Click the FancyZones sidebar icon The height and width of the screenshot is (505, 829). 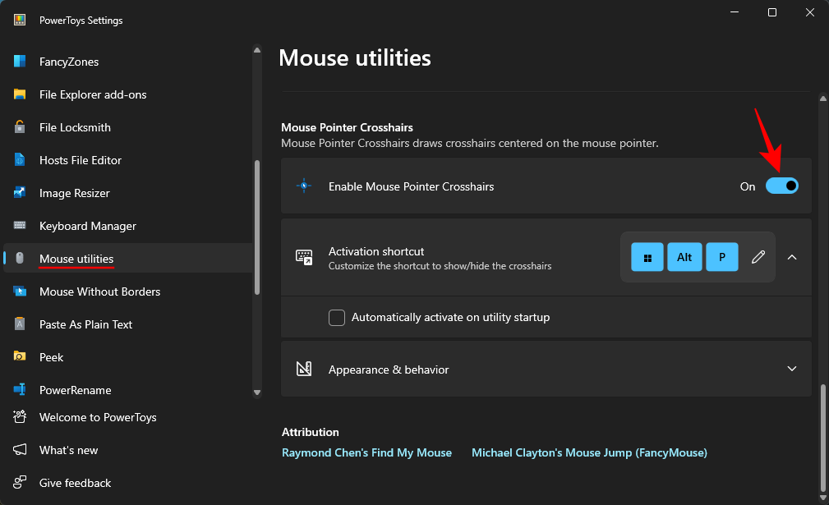(20, 62)
